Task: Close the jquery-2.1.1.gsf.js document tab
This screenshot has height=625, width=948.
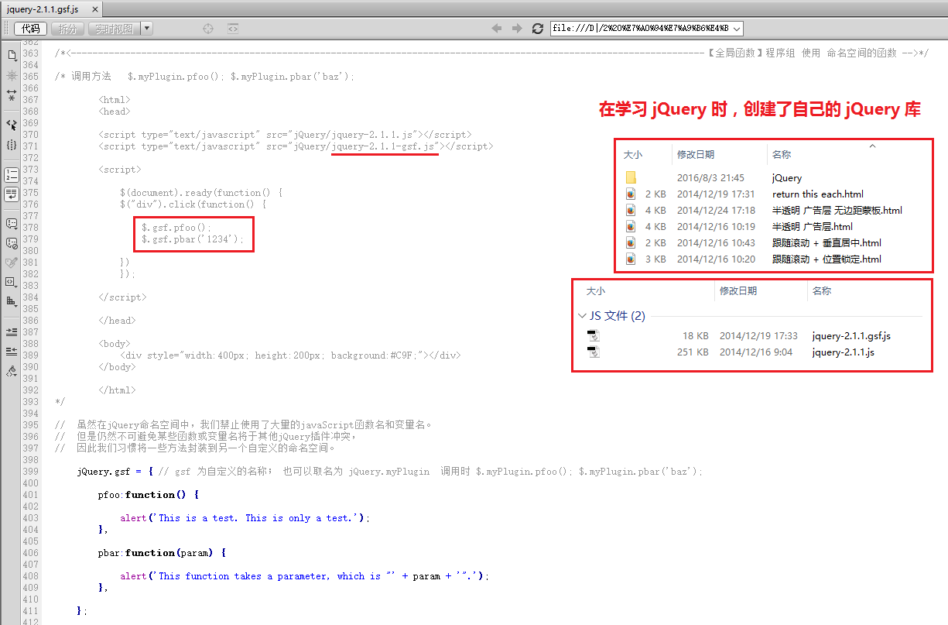Action: 94,9
